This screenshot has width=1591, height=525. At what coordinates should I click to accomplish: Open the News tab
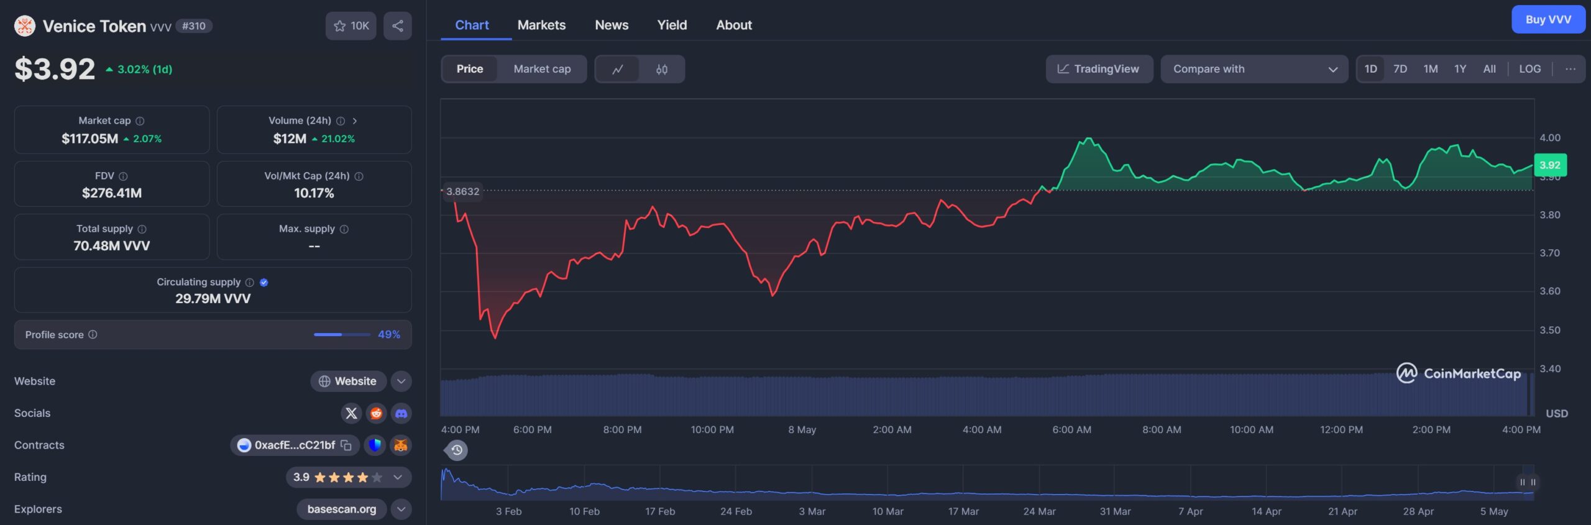coord(612,25)
